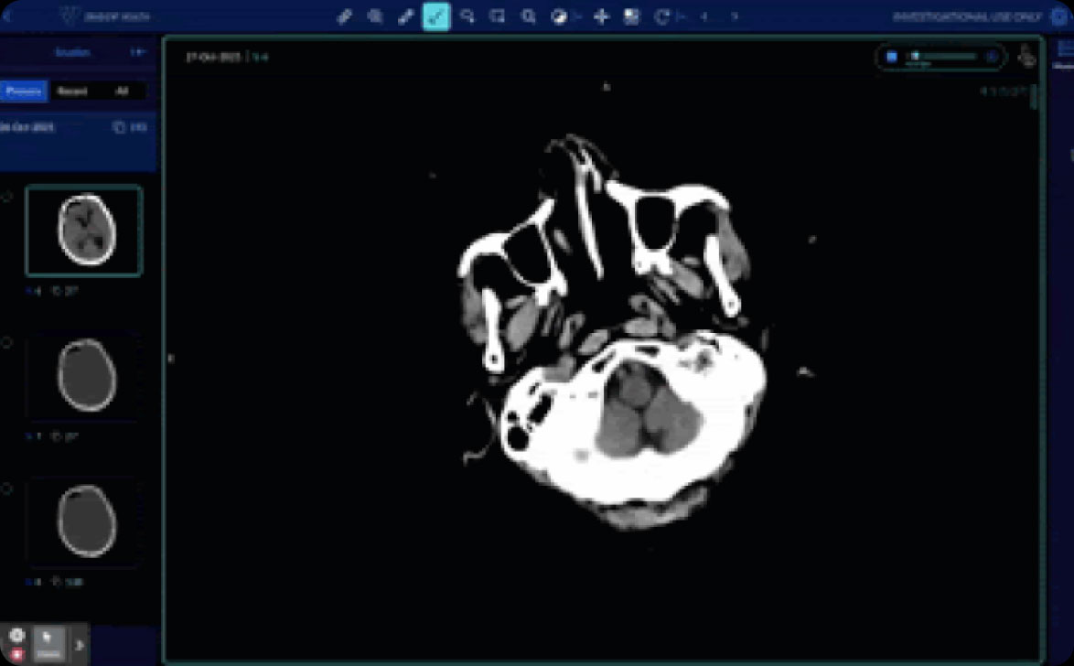This screenshot has width=1074, height=666.
Task: Select the second skull CT thumbnail
Action: tap(84, 375)
